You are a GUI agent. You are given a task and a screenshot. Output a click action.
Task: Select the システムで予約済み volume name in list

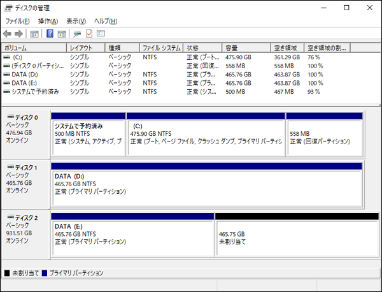pyautogui.click(x=35, y=92)
